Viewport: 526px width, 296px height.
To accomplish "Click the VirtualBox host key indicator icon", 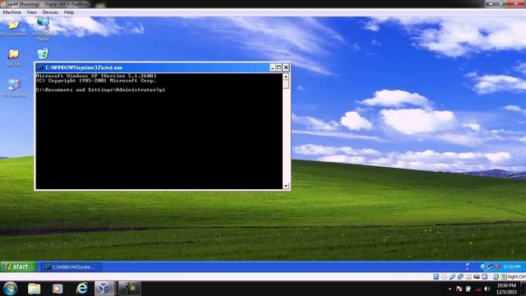I will [x=504, y=276].
